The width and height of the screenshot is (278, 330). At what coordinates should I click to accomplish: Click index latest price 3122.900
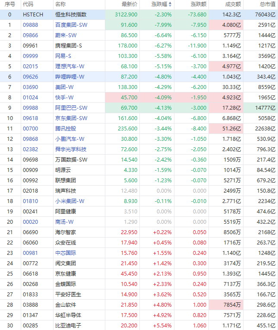coord(126,15)
